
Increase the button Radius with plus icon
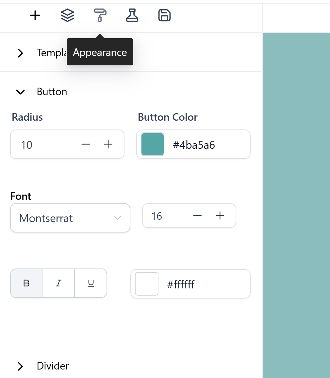tap(108, 144)
